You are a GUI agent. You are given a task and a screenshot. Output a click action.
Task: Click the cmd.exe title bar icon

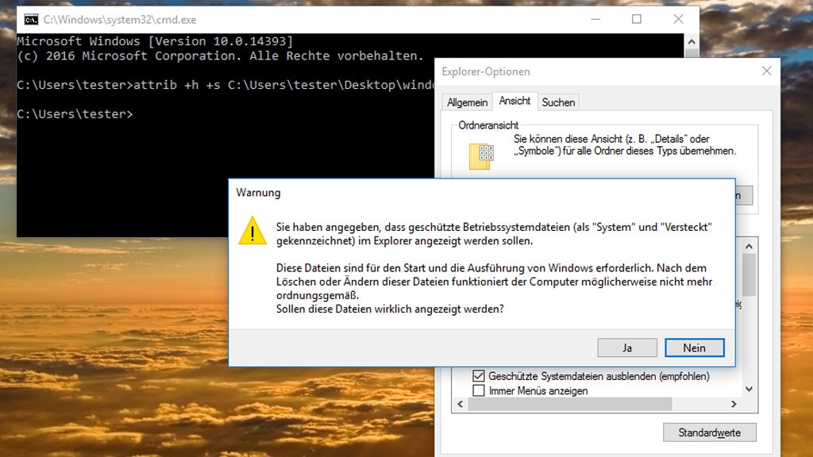30,18
